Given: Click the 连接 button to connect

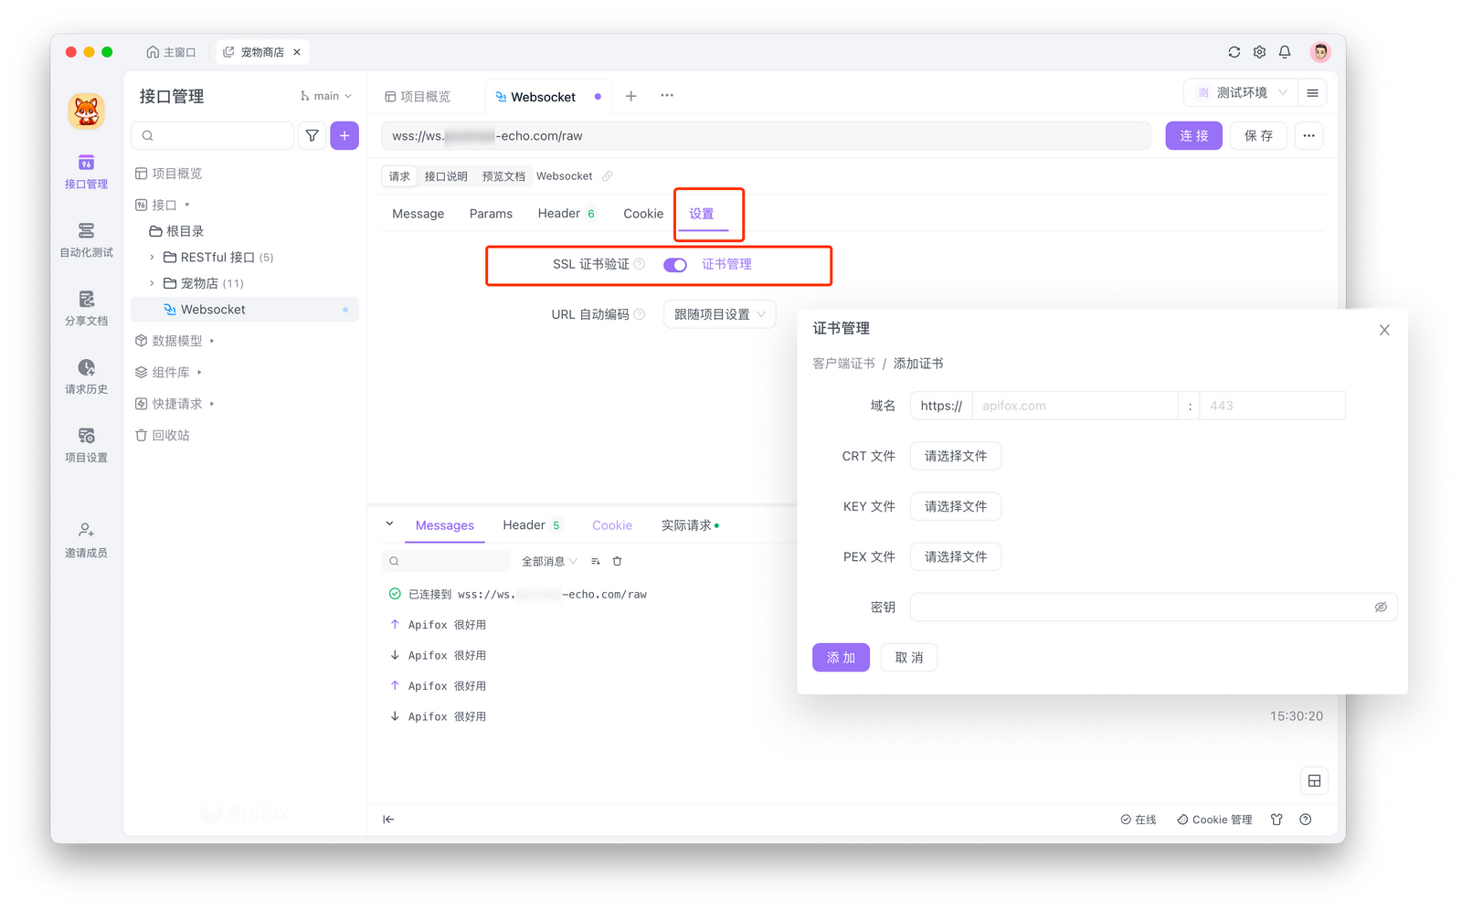Looking at the screenshot, I should click(x=1193, y=135).
